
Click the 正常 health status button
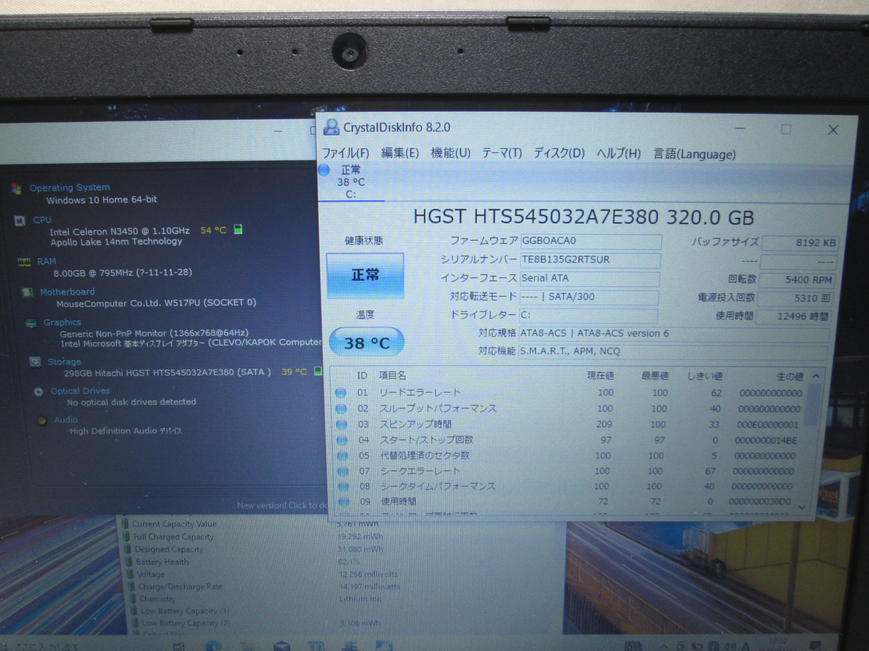tap(365, 275)
